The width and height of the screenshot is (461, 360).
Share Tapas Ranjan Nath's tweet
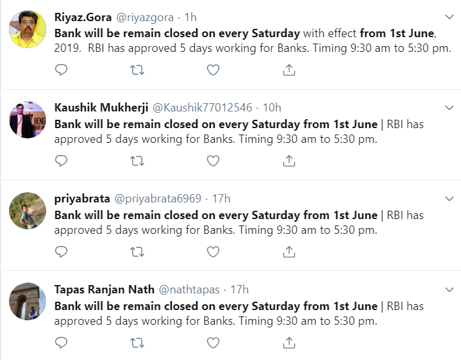point(289,343)
